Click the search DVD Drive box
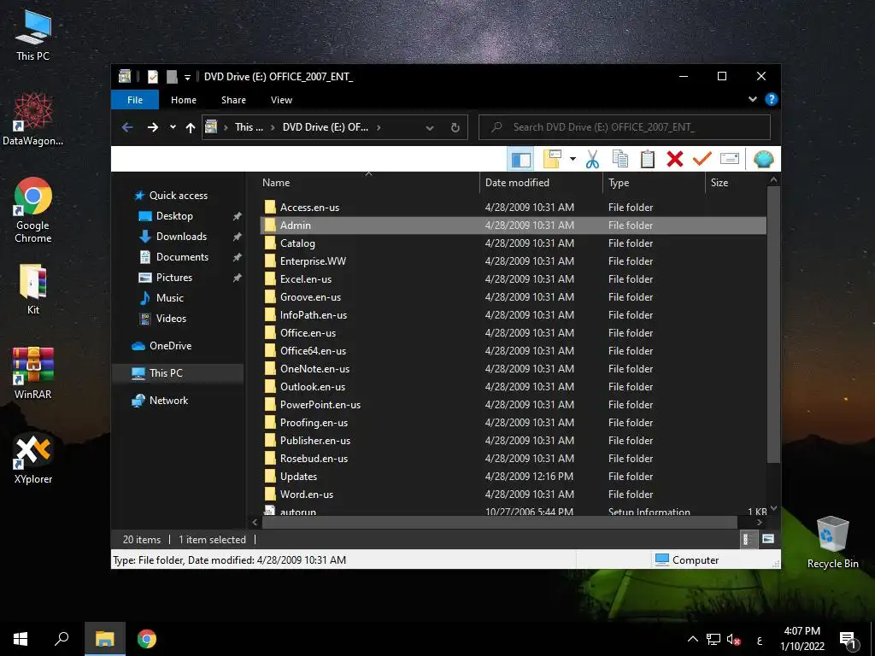The image size is (875, 656). click(625, 127)
